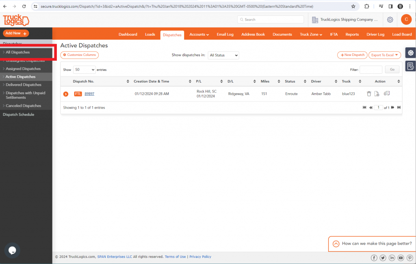Open the Loads tab
The width and height of the screenshot is (416, 264).
[x=150, y=34]
